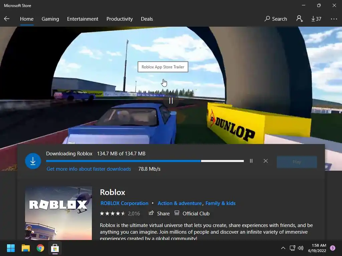The height and width of the screenshot is (256, 342).
Task: Open the Home tab
Action: (27, 19)
